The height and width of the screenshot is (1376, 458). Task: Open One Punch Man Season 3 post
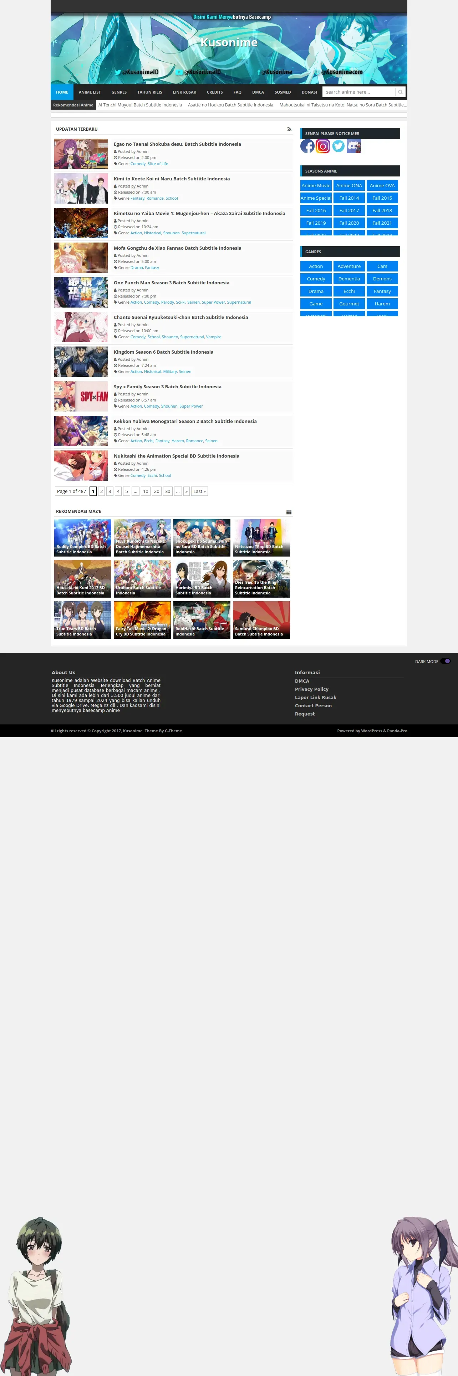click(171, 283)
